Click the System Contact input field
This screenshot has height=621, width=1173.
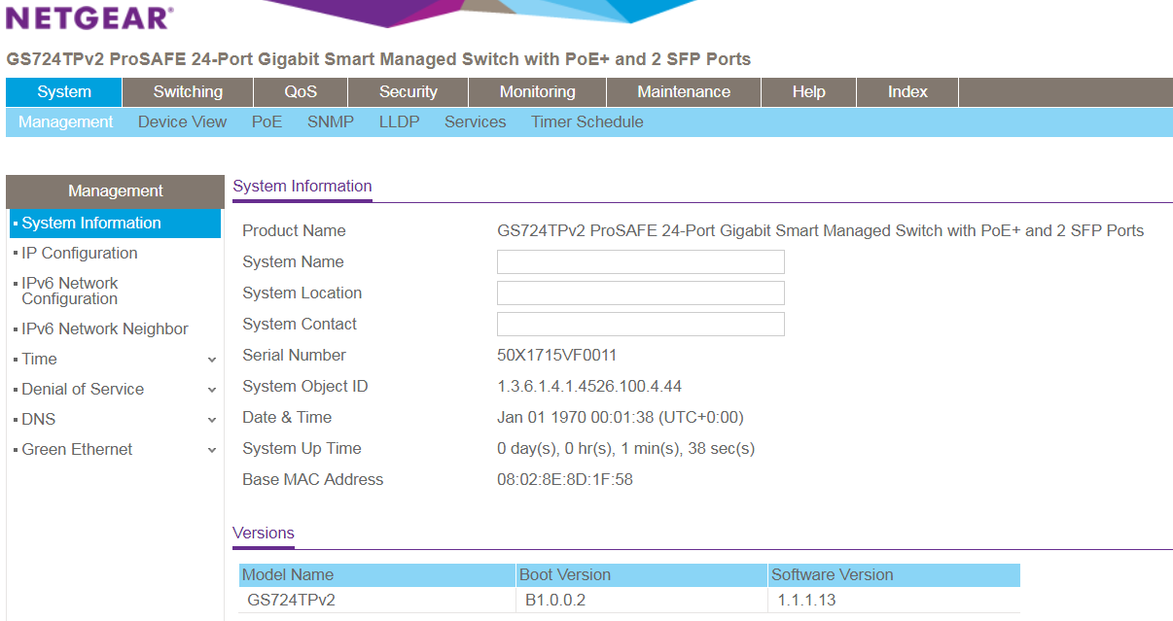640,325
